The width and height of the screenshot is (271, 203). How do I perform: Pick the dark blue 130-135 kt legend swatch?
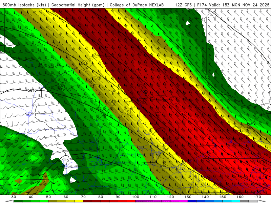192,201
